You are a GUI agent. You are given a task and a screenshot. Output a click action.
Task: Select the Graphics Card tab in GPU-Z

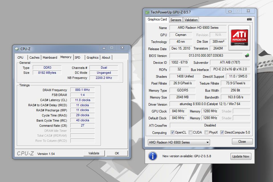pos(157,19)
